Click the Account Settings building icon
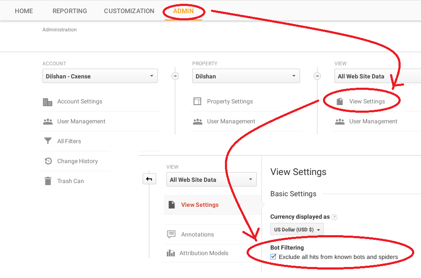 coord(48,102)
